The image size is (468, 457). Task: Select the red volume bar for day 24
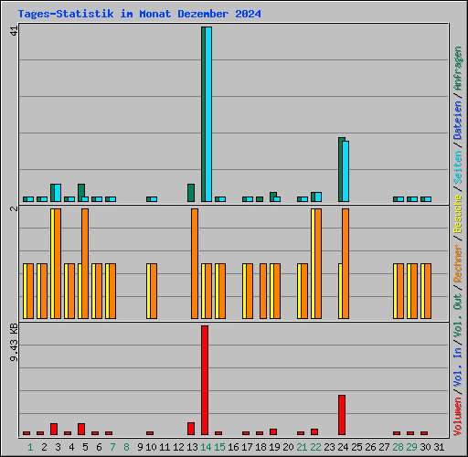point(342,415)
